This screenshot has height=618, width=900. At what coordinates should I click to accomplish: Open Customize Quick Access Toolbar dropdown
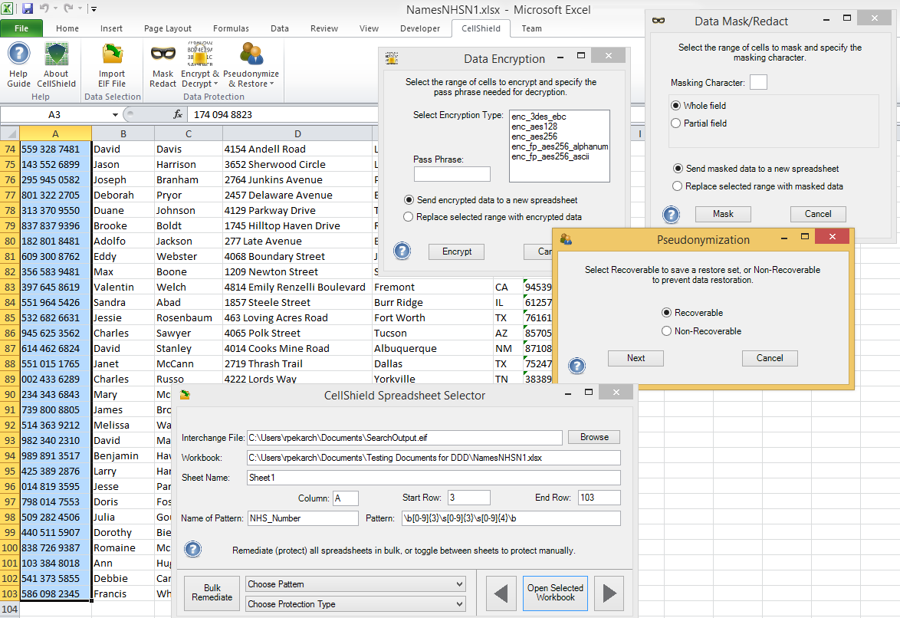click(x=94, y=8)
